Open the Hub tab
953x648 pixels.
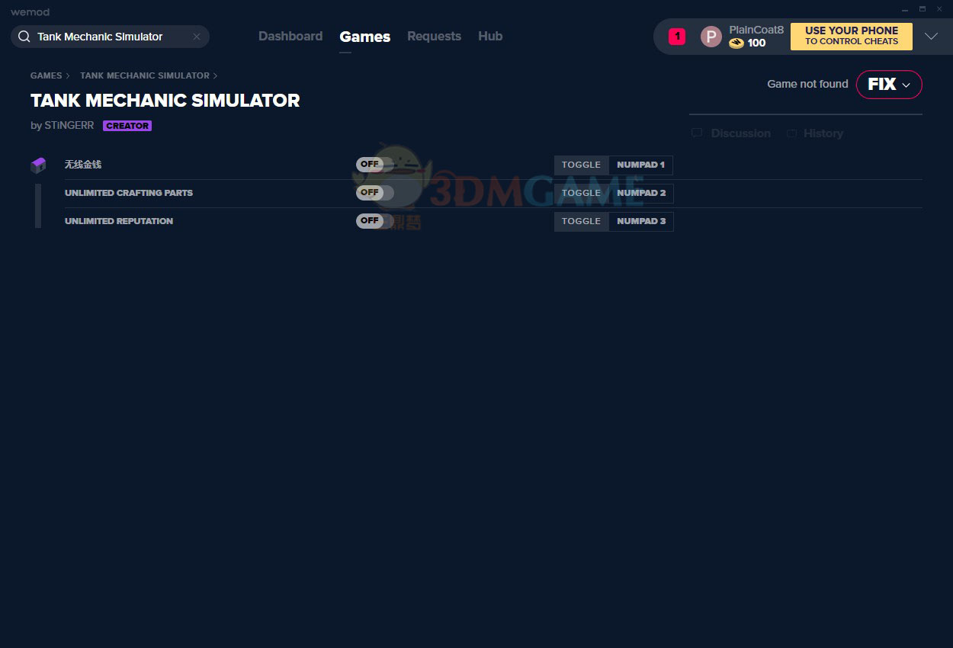tap(490, 37)
